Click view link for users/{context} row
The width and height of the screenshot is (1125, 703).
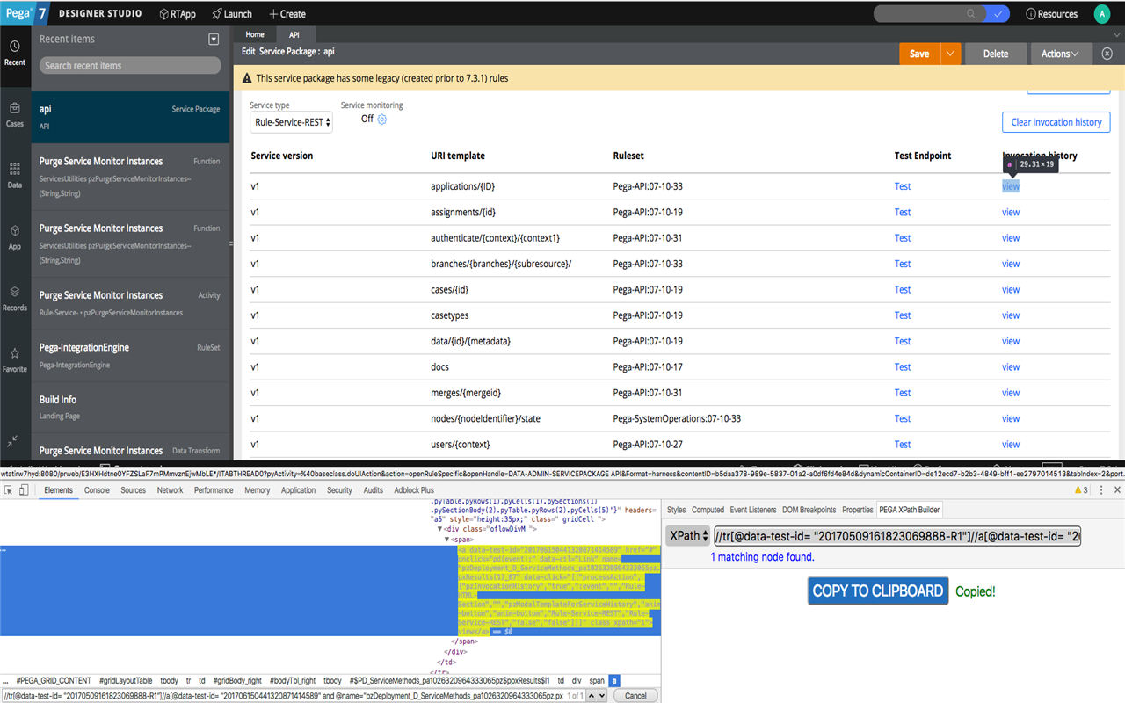coord(1011,445)
